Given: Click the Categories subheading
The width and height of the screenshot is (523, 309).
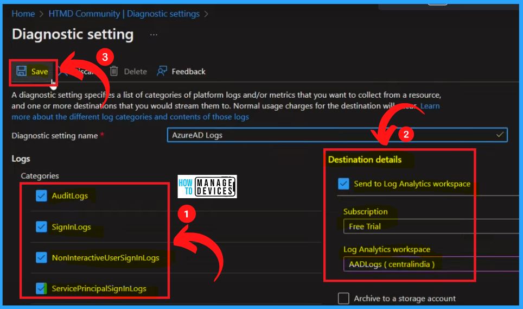Looking at the screenshot, I should pyautogui.click(x=40, y=176).
